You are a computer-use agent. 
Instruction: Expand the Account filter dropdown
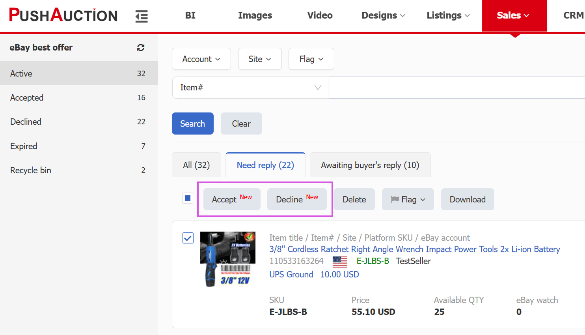(201, 59)
